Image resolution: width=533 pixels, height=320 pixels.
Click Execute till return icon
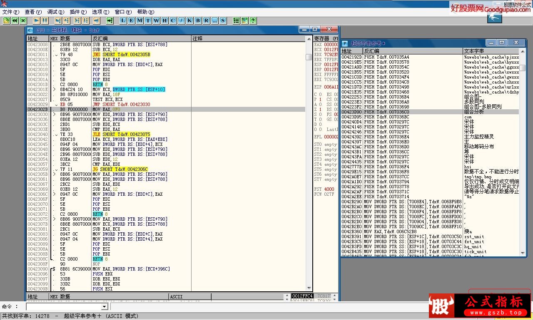click(x=96, y=20)
